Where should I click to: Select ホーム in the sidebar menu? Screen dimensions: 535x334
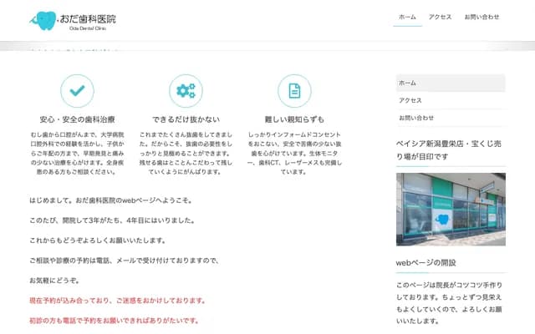click(451, 83)
